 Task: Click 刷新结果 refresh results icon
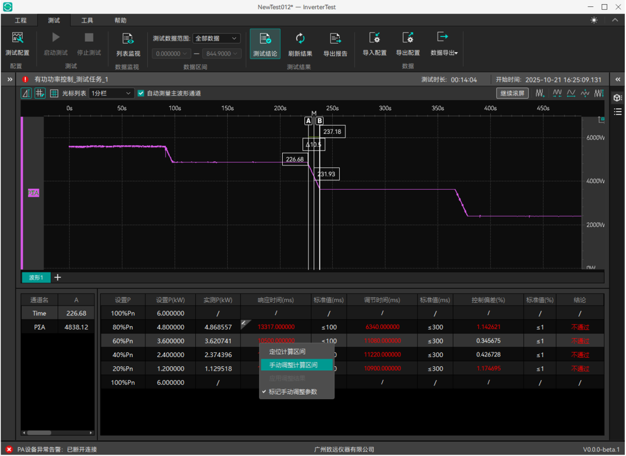click(300, 43)
